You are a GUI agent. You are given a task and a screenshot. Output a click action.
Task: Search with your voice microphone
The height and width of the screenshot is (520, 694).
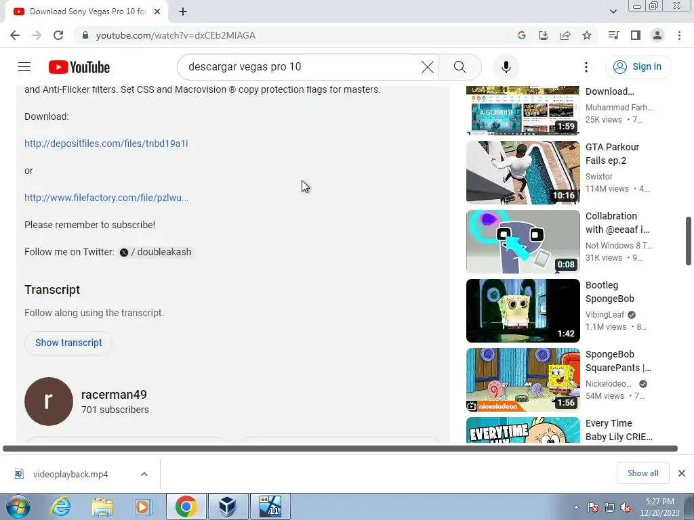[506, 67]
